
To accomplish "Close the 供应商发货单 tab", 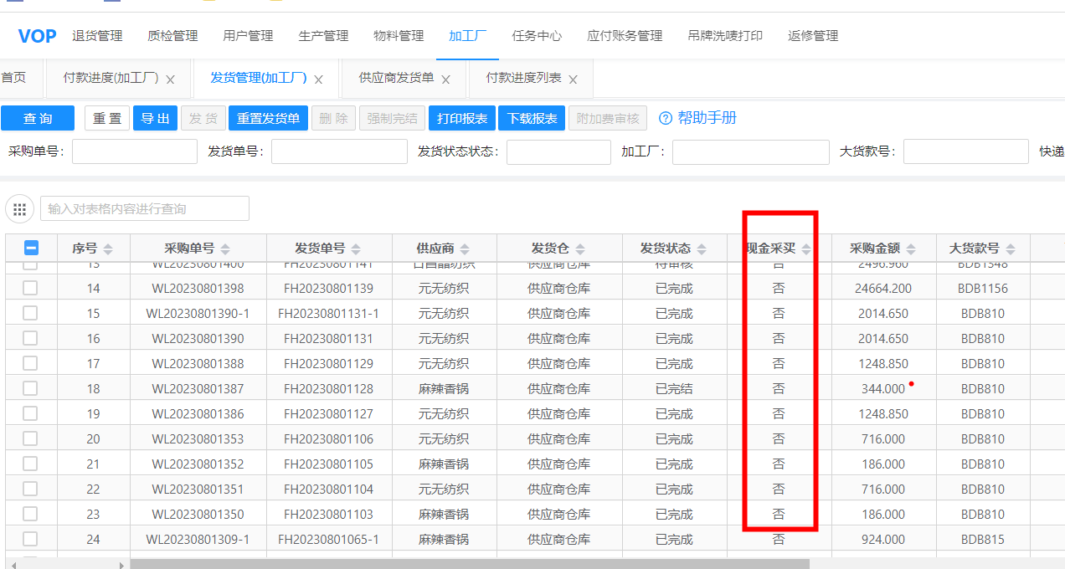I will coord(445,79).
